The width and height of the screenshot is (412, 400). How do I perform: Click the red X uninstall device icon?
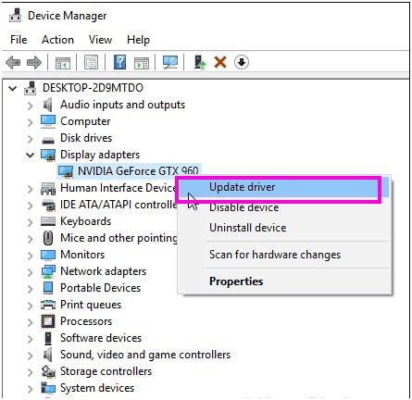click(220, 62)
